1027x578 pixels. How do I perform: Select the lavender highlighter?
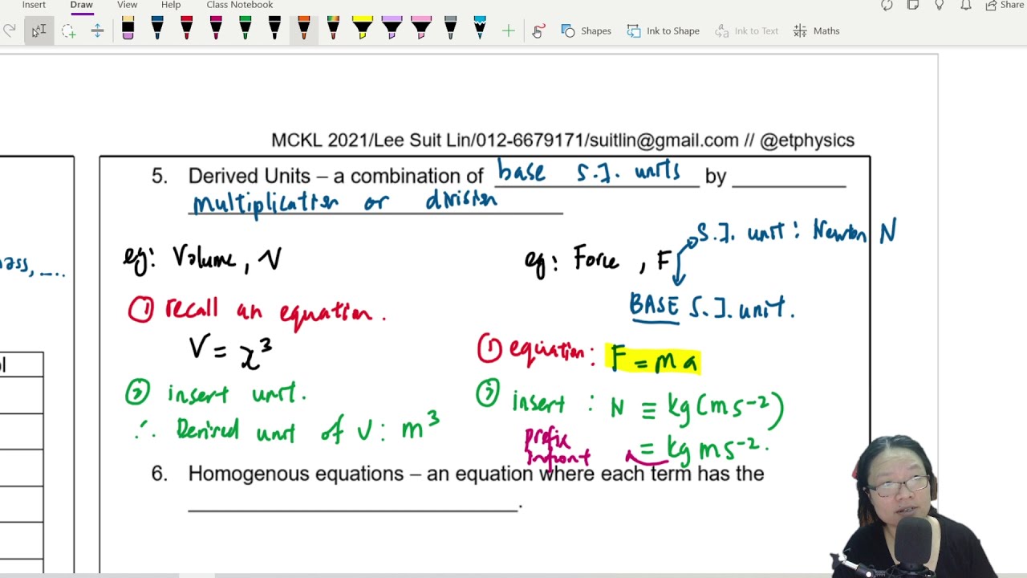click(392, 30)
